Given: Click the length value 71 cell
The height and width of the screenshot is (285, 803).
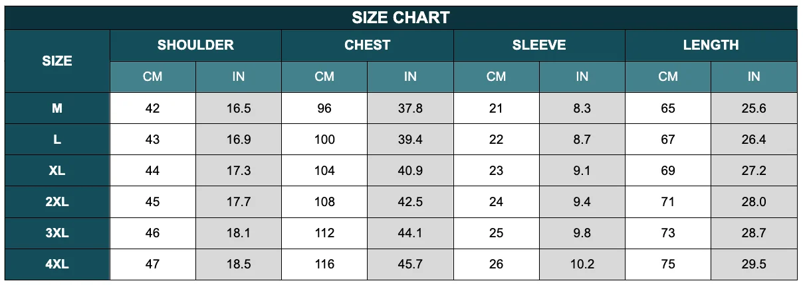Looking at the screenshot, I should point(668,201).
